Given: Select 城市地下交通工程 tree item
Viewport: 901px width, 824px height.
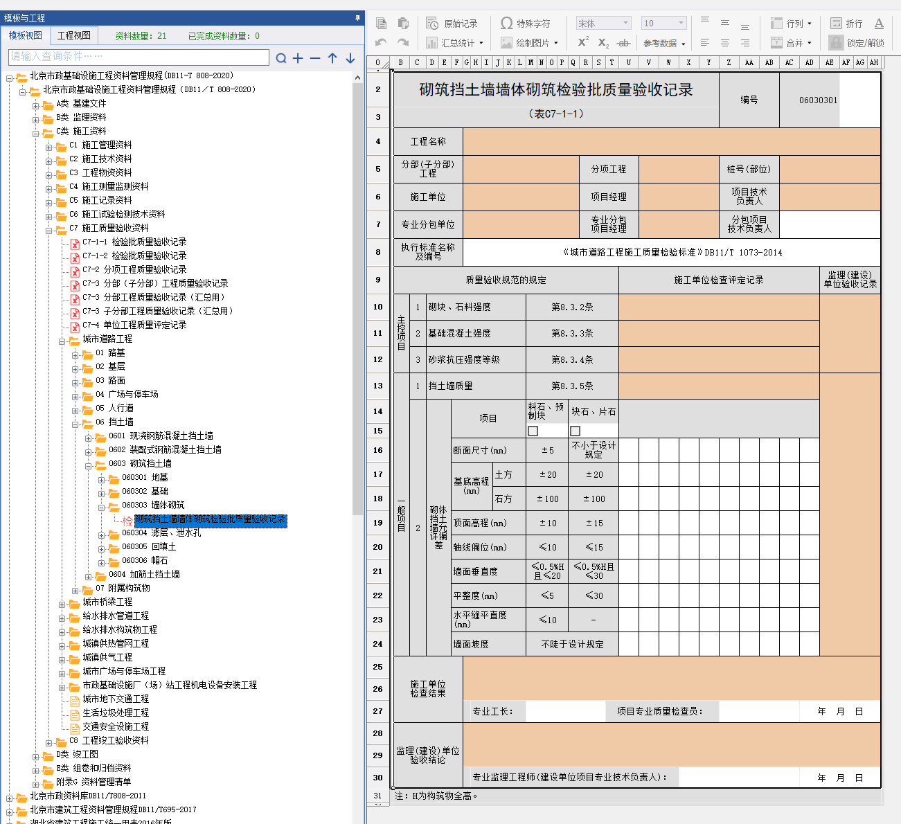Looking at the screenshot, I should 116,699.
